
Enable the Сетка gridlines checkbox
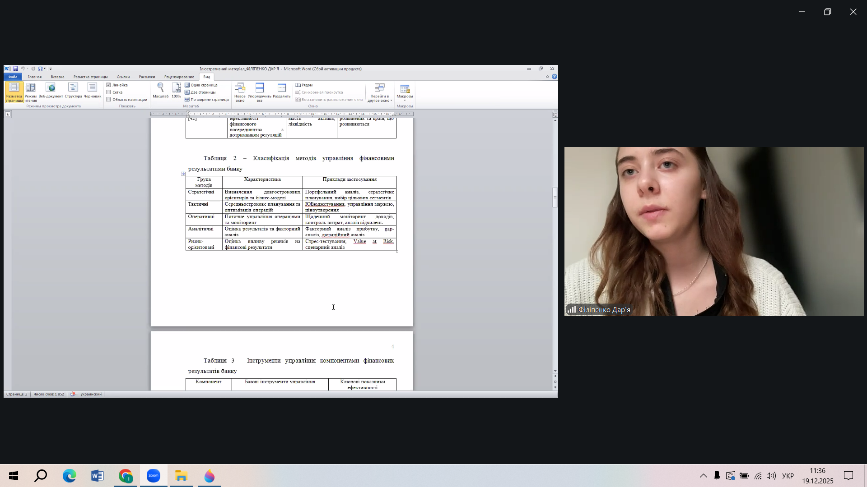click(x=108, y=92)
